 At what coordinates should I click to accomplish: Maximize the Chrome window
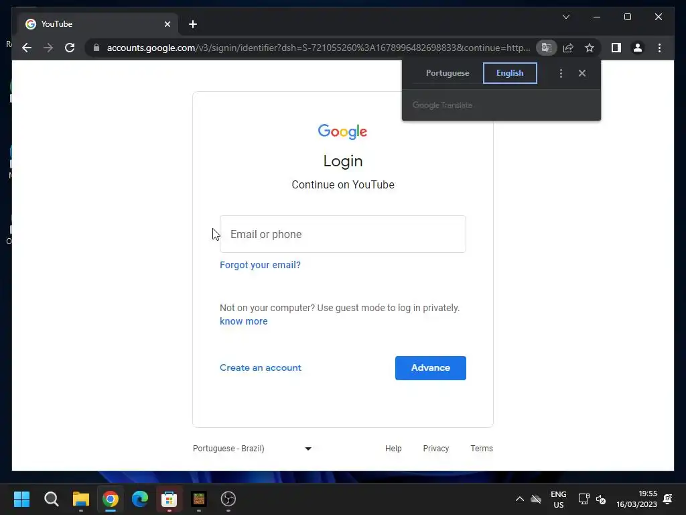tap(627, 17)
